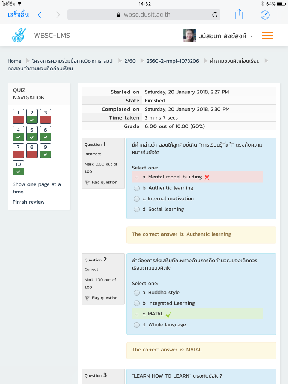
Task: Go to Home in the breadcrumb
Action: coord(14,61)
